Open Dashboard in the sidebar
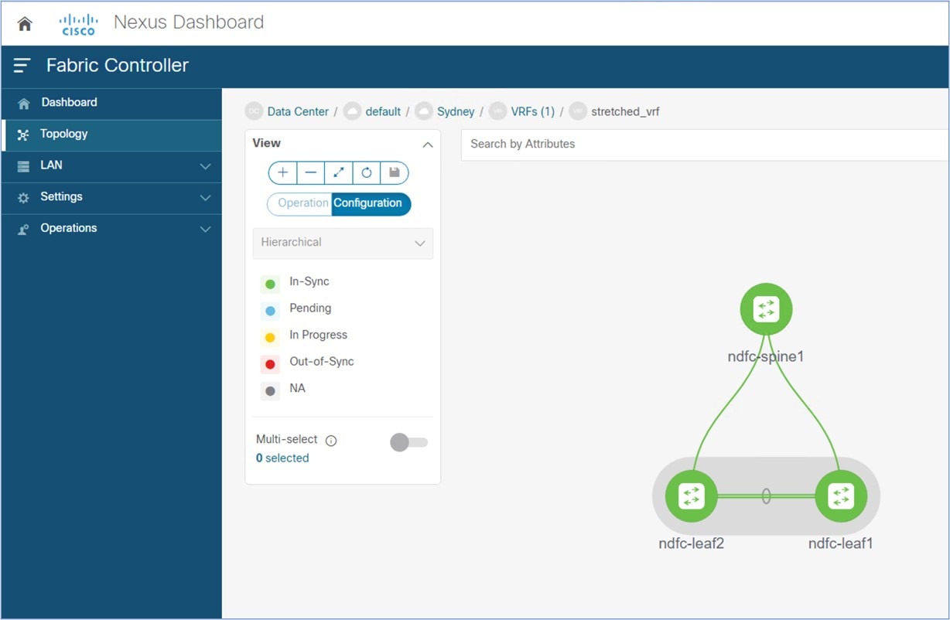The height and width of the screenshot is (620, 950). [111, 103]
